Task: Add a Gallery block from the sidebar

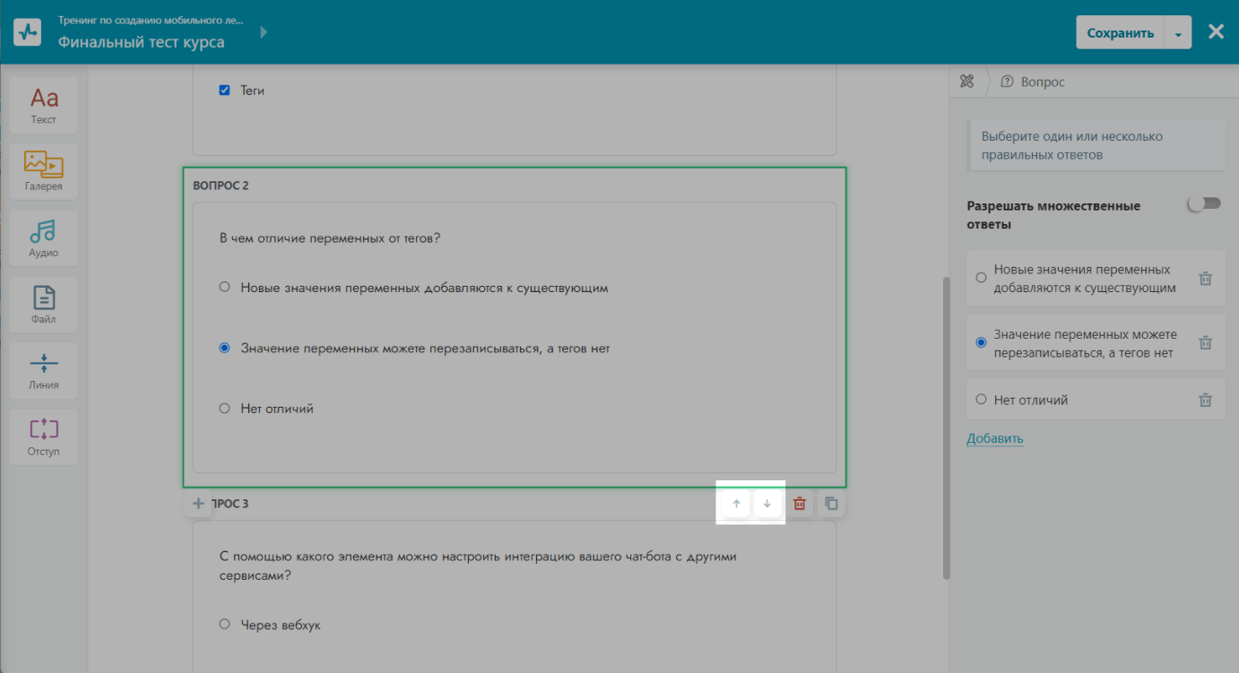Action: tap(43, 171)
